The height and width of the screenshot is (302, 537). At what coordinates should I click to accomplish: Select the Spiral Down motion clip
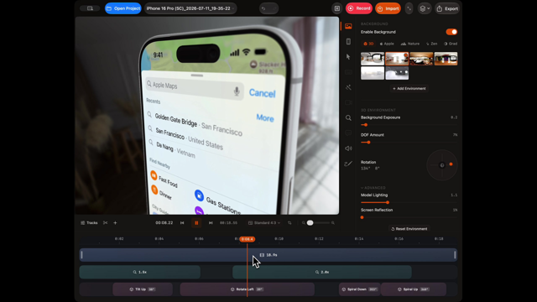(359, 289)
